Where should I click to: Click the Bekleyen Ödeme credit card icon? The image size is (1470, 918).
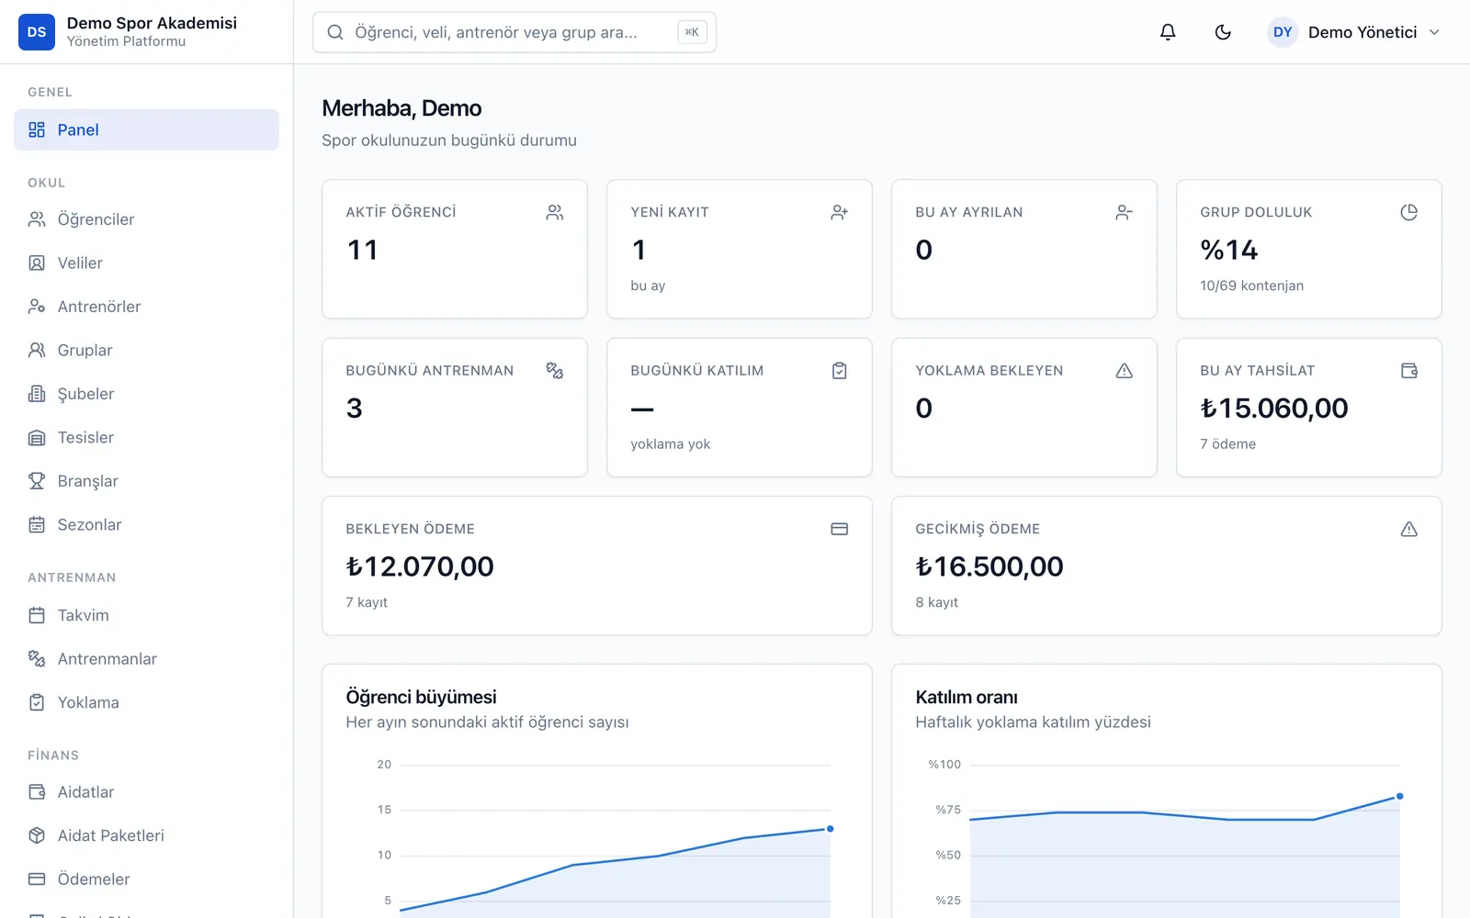click(840, 529)
